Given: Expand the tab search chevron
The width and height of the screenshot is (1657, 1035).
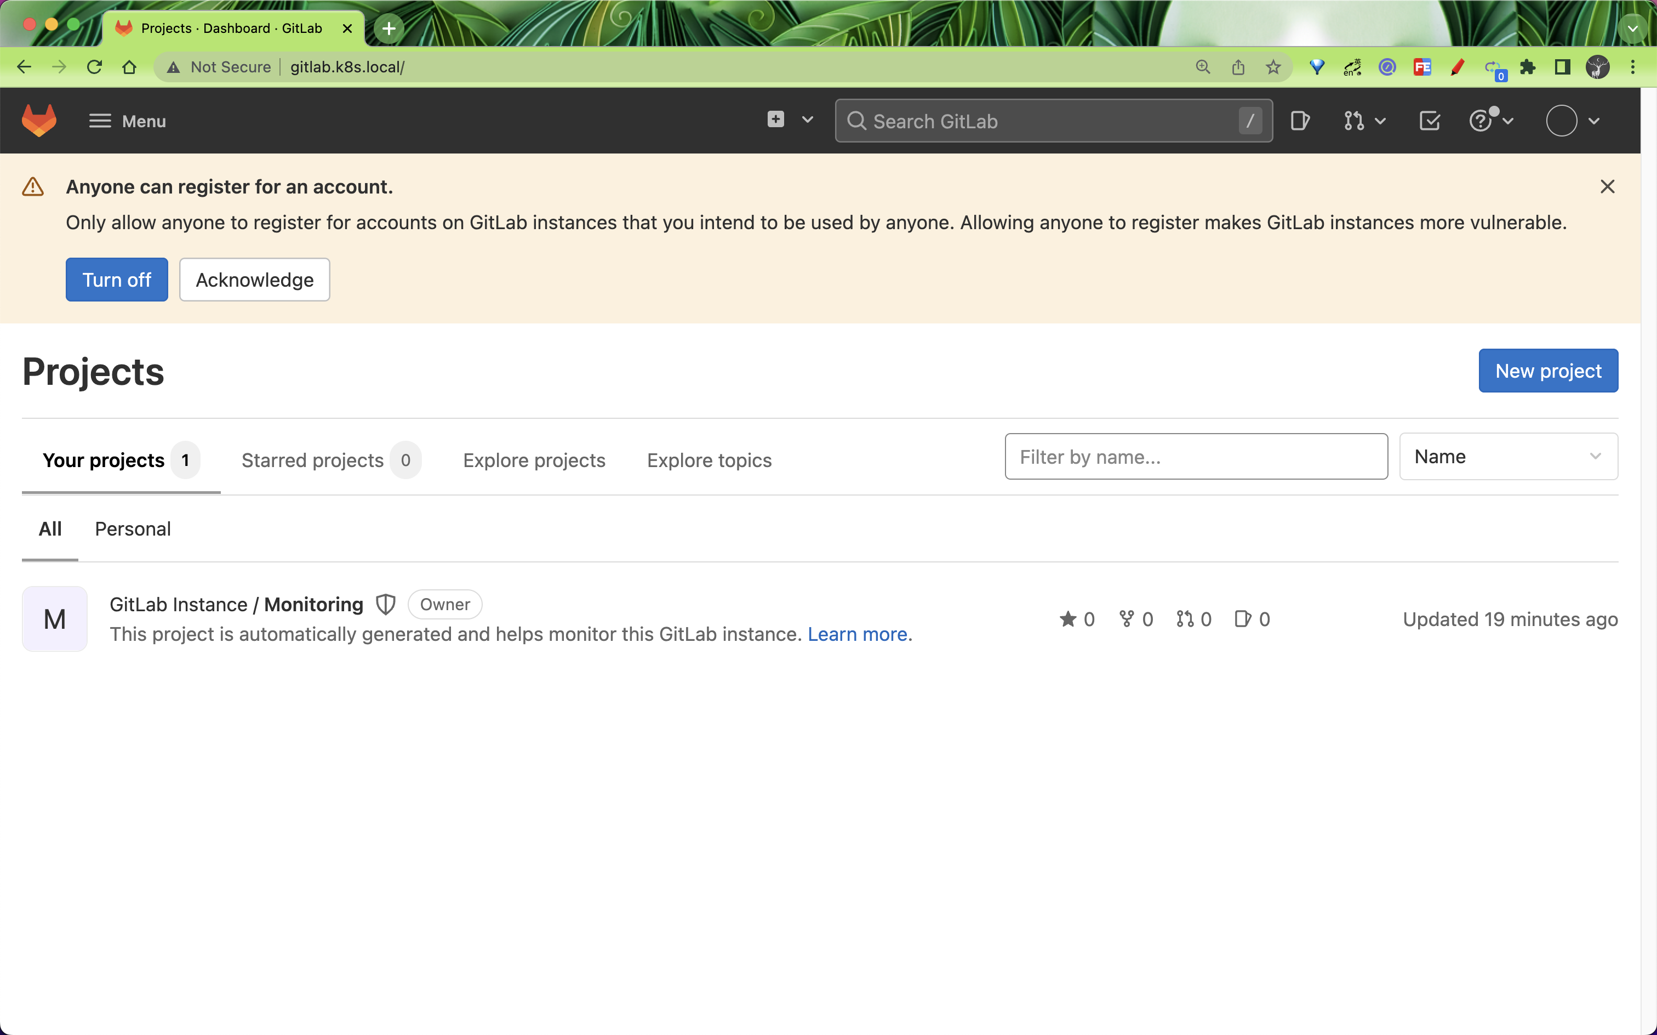Looking at the screenshot, I should point(1633,29).
